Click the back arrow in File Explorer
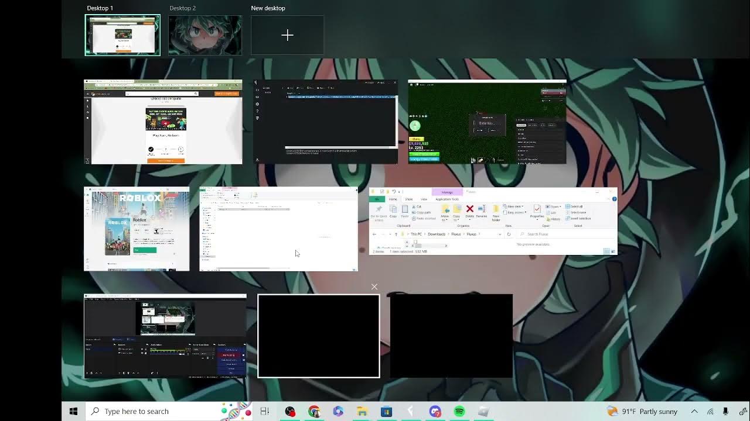The image size is (750, 421). pyautogui.click(x=374, y=234)
